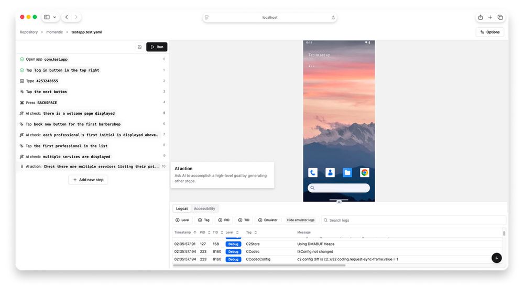Click the panel resize handle below emulator
The height and width of the screenshot is (287, 524).
(339, 202)
